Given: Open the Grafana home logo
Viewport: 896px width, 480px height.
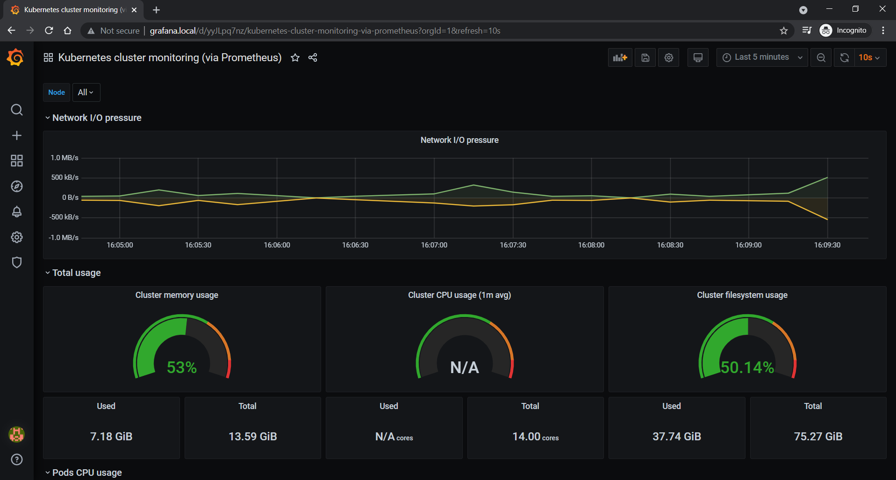Looking at the screenshot, I should click(x=15, y=57).
